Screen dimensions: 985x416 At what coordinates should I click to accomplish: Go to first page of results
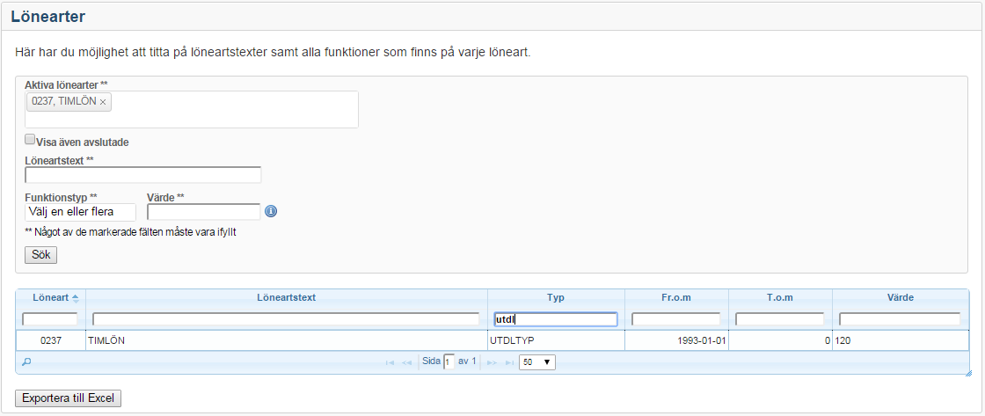coord(390,362)
